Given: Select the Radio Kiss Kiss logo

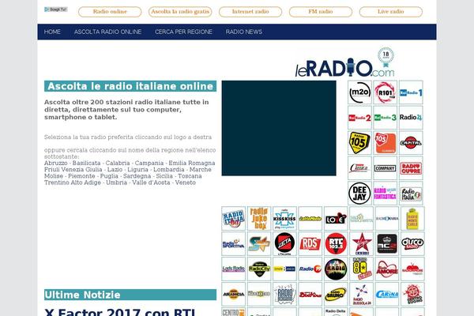Looking at the screenshot, I should (x=284, y=219).
